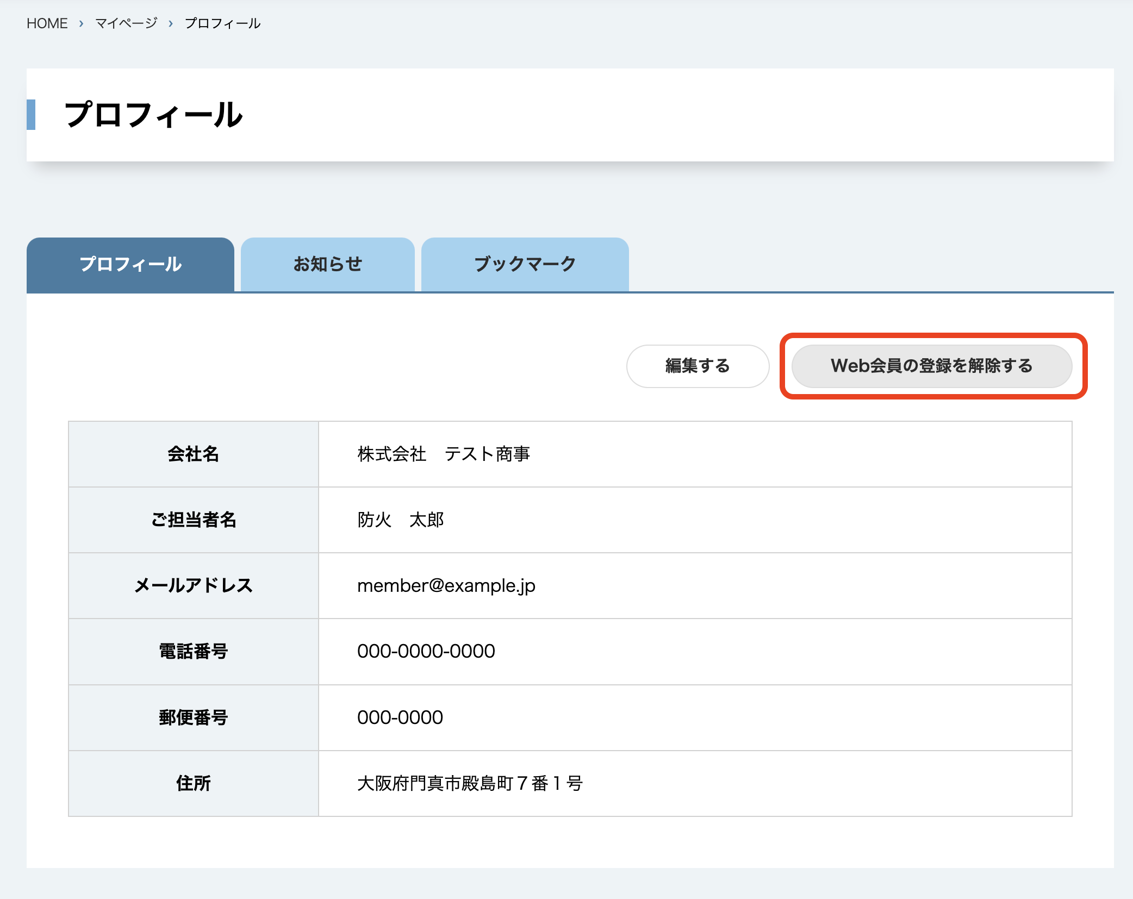Click the 郵便番号 row label
This screenshot has height=899, width=1133.
pos(192,717)
